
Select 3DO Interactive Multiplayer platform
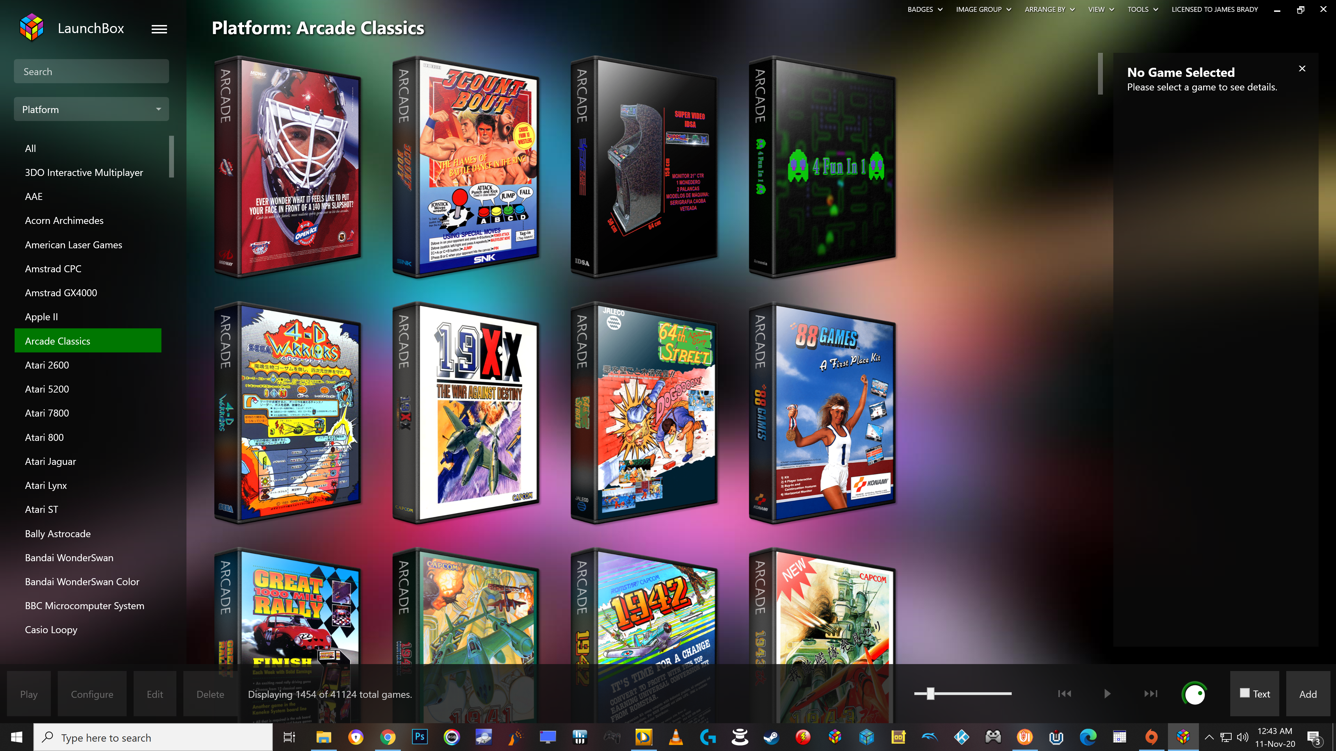(x=88, y=172)
